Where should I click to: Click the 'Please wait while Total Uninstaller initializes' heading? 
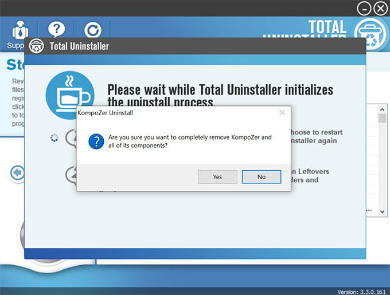click(x=220, y=96)
